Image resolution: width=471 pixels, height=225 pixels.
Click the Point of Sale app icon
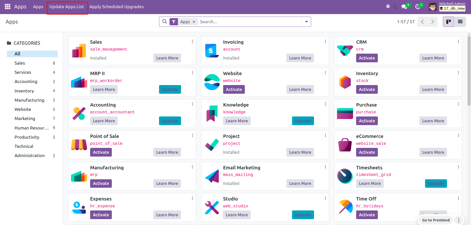[79, 145]
